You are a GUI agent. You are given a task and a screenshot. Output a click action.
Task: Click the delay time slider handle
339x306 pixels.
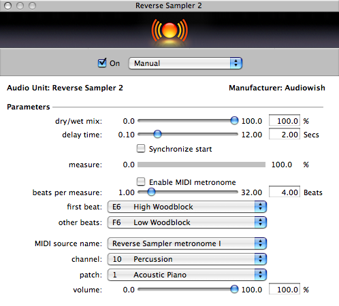pos(157,134)
